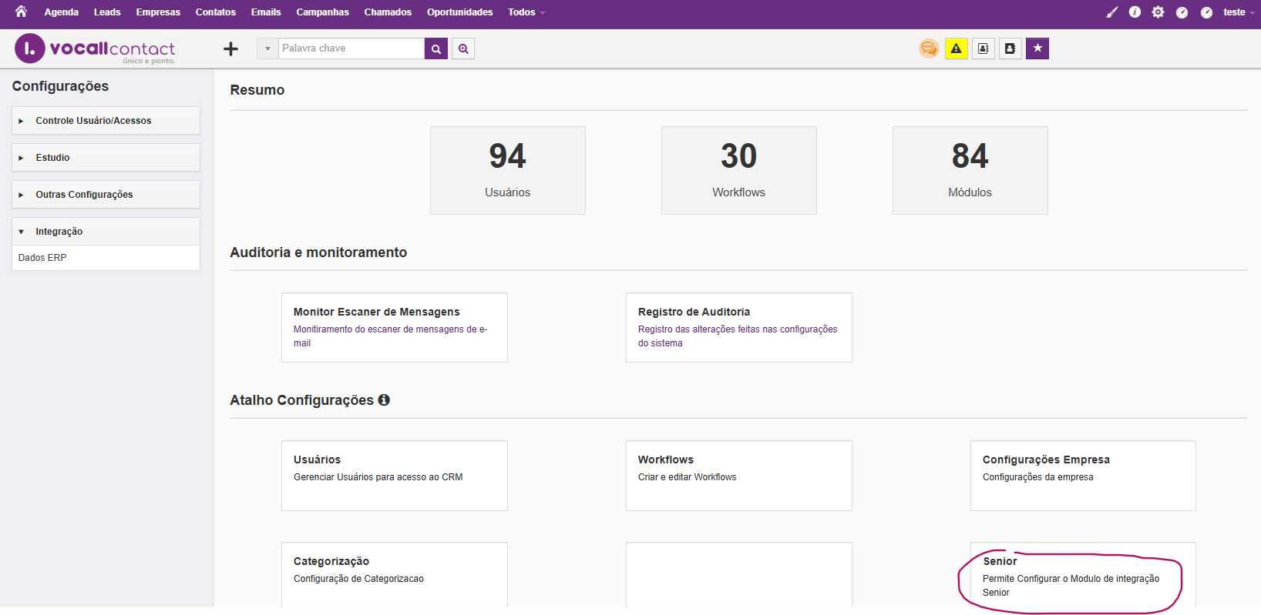The height and width of the screenshot is (615, 1261).
Task: Go to the home icon in top bar
Action: point(21,12)
